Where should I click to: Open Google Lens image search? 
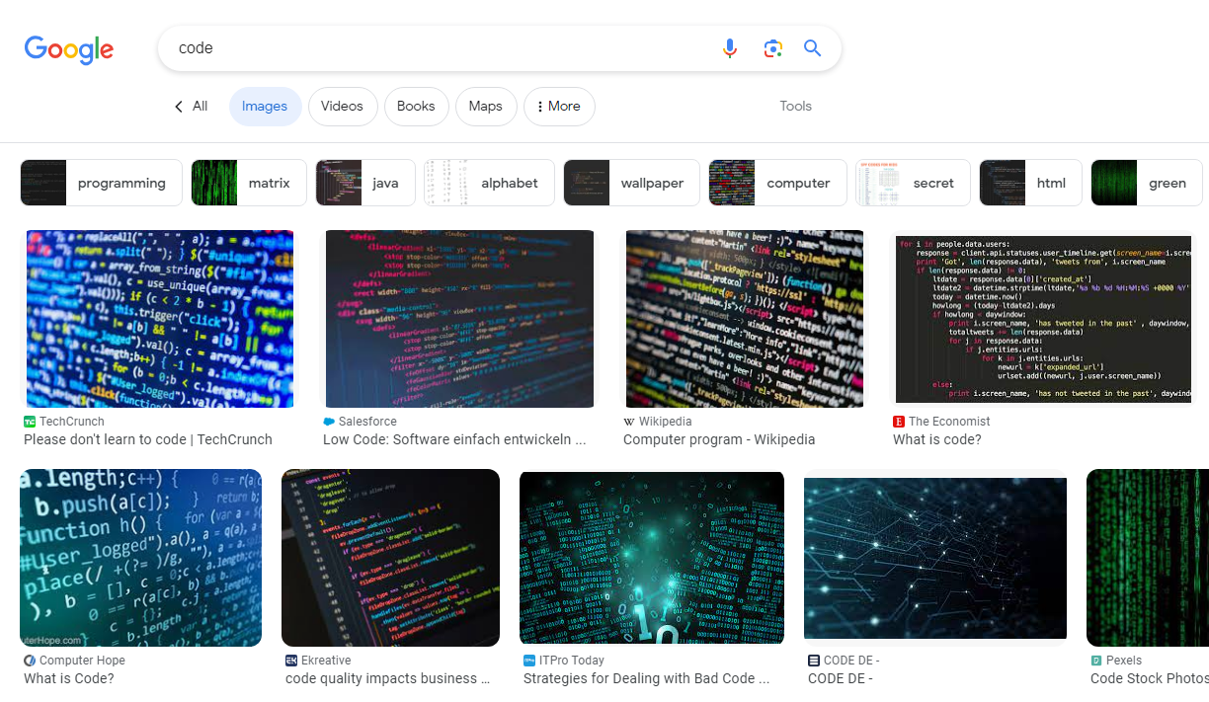tap(772, 47)
